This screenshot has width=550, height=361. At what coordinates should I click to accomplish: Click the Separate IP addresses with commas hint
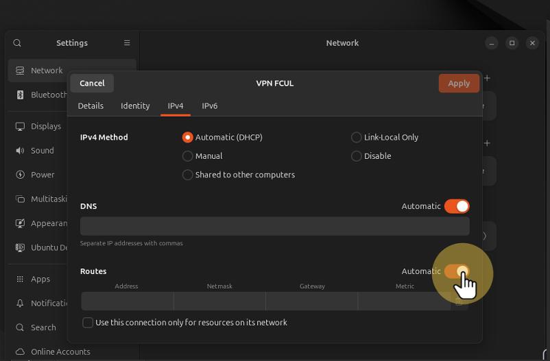coord(131,243)
